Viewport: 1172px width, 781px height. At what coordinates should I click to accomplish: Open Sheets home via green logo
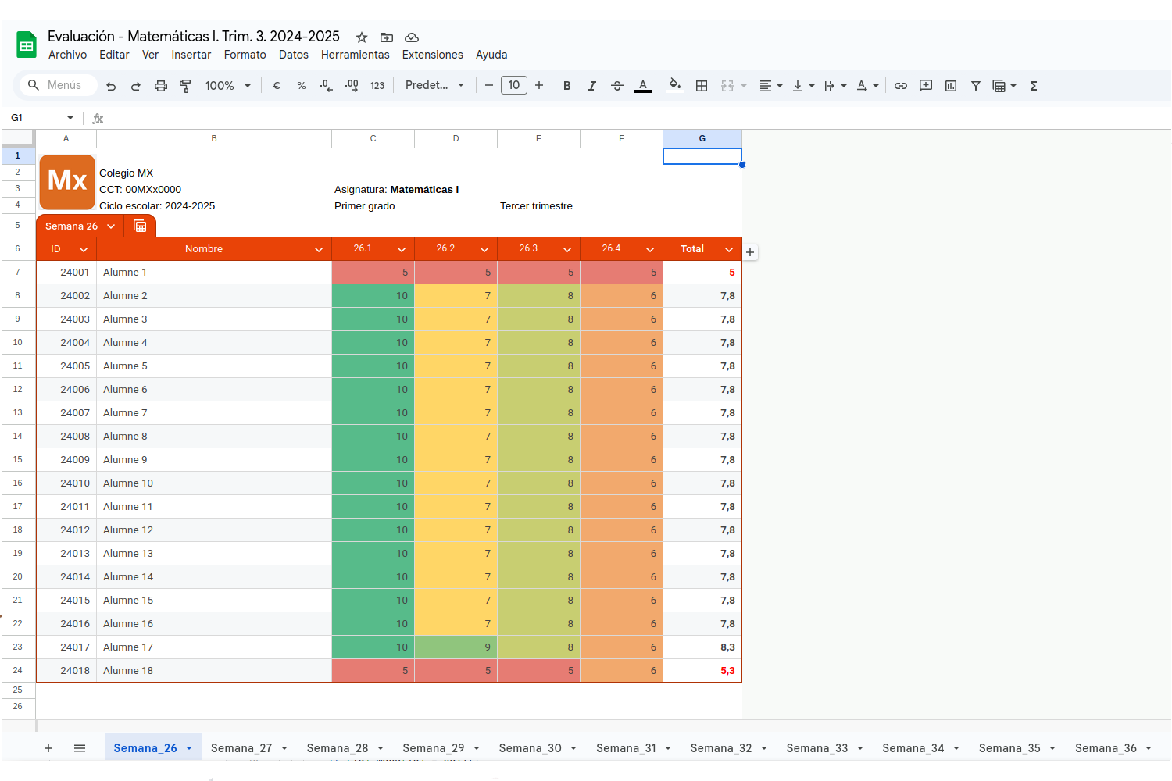pos(27,45)
